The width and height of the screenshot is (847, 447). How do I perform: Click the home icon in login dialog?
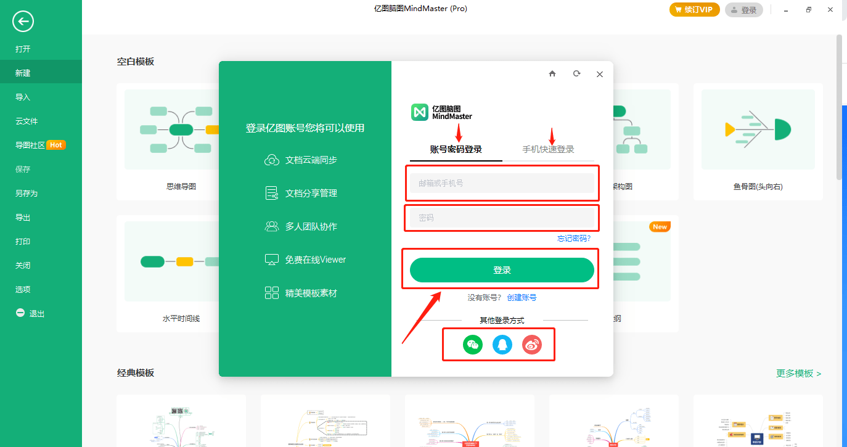[552, 73]
